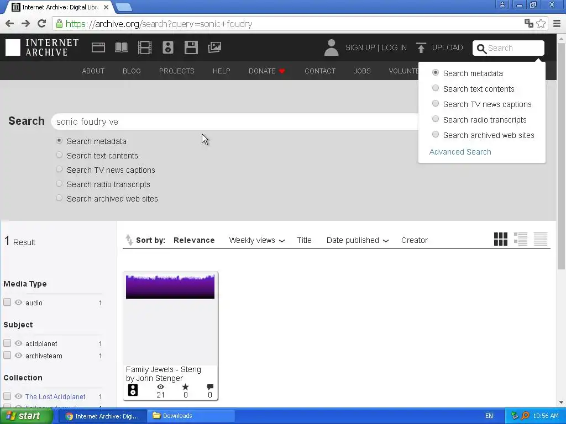
Task: Select Search text contents in main form
Action: click(x=59, y=155)
